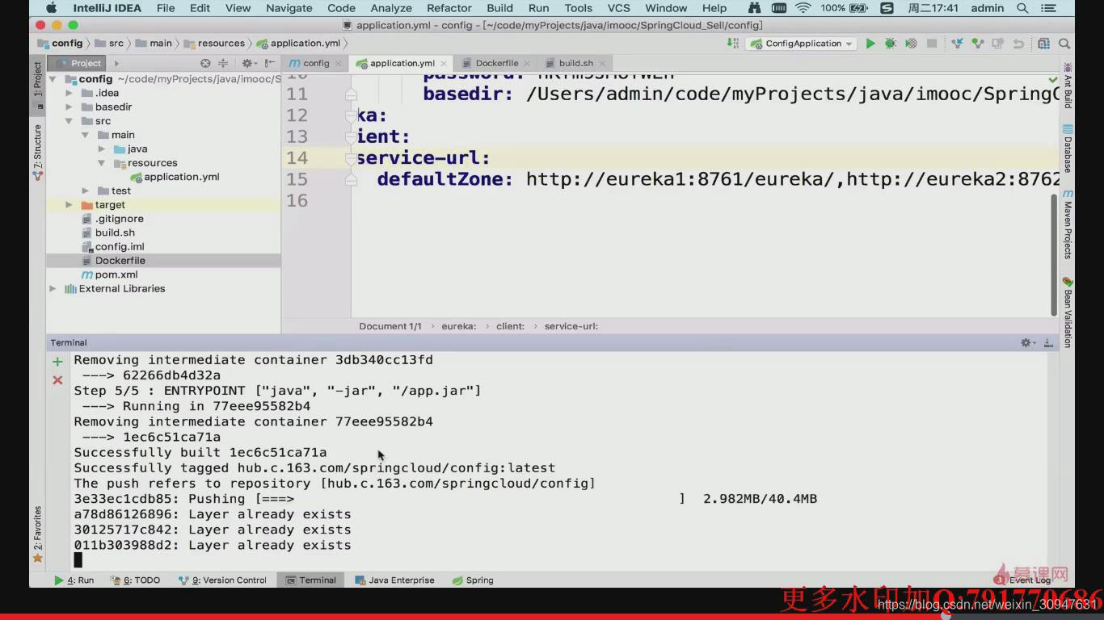Add new terminal session with plus icon
Image resolution: width=1104 pixels, height=620 pixels.
[x=57, y=362]
